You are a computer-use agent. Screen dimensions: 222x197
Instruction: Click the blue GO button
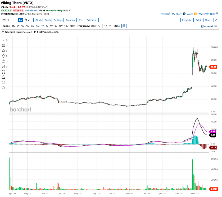20,20
